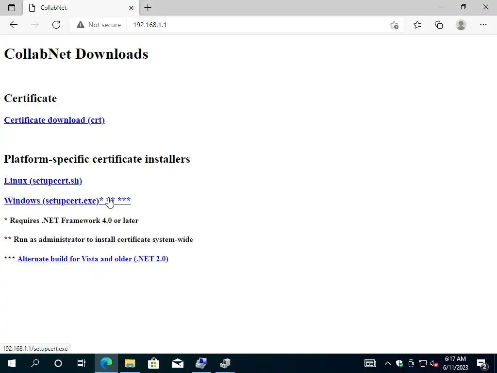Refresh the current page

(56, 25)
